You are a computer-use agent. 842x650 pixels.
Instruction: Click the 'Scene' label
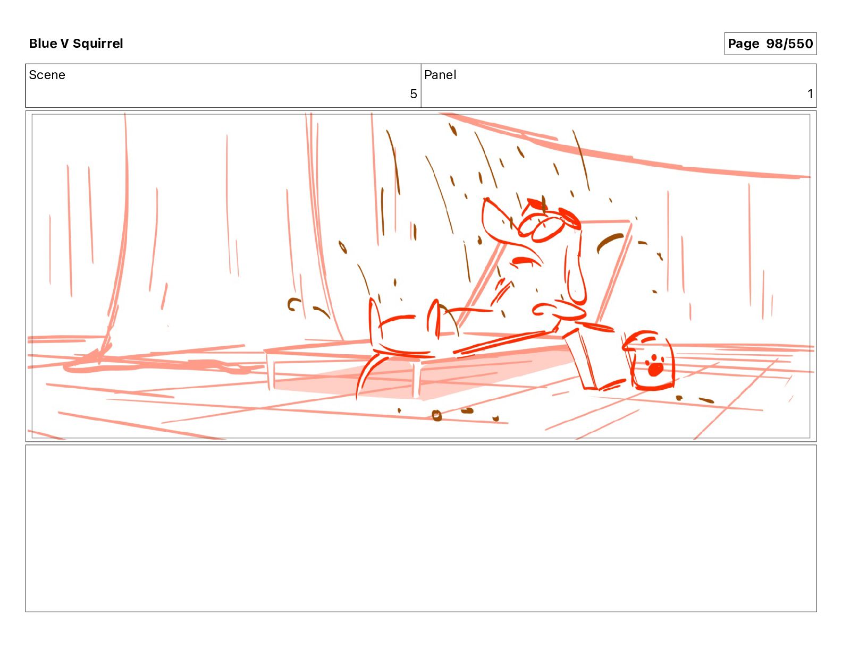47,75
